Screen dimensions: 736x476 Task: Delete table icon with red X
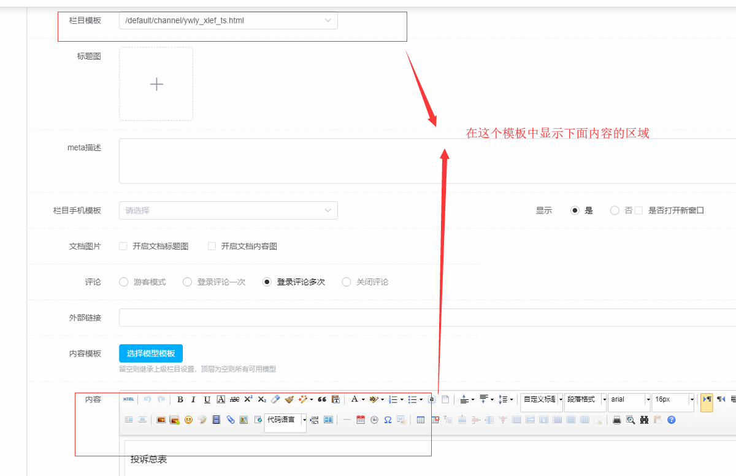(435, 420)
